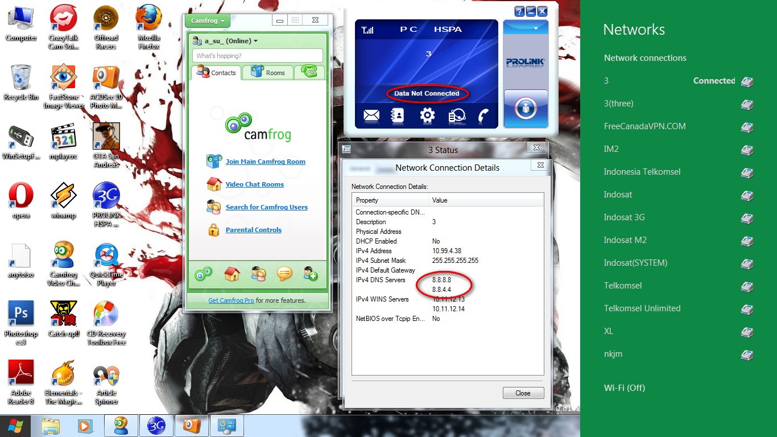
Task: Switch to Camfrog taskbar button
Action: [x=121, y=426]
